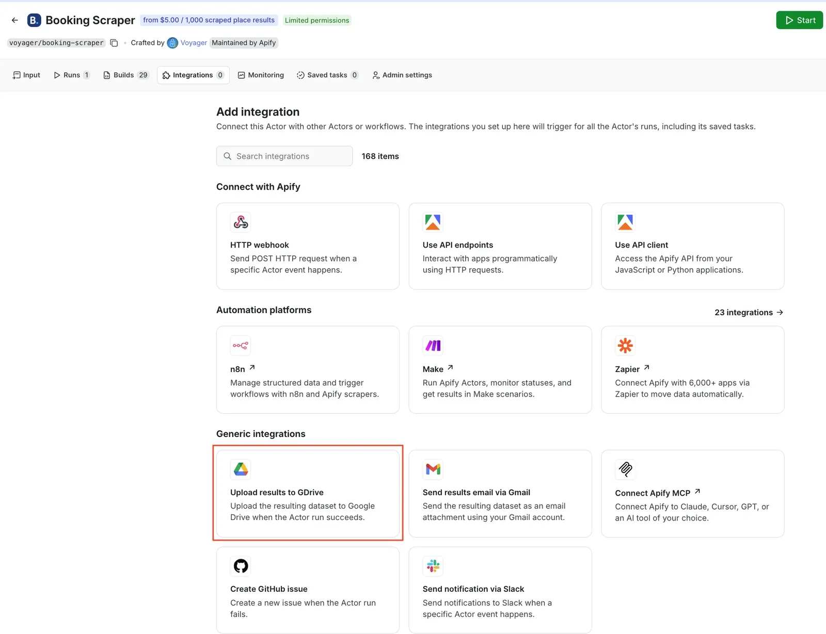
Task: Click the n8n logo icon
Action: click(x=241, y=346)
